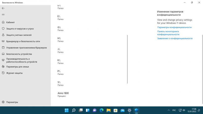
Task: Click Заявление о конфиденциальности link
Action: coord(175,39)
